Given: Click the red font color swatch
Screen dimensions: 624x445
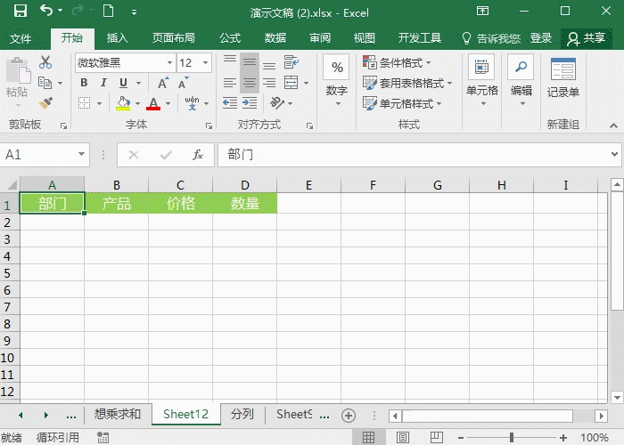Looking at the screenshot, I should [153, 104].
